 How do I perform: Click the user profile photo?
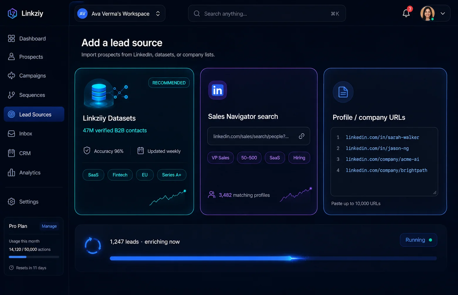(427, 13)
